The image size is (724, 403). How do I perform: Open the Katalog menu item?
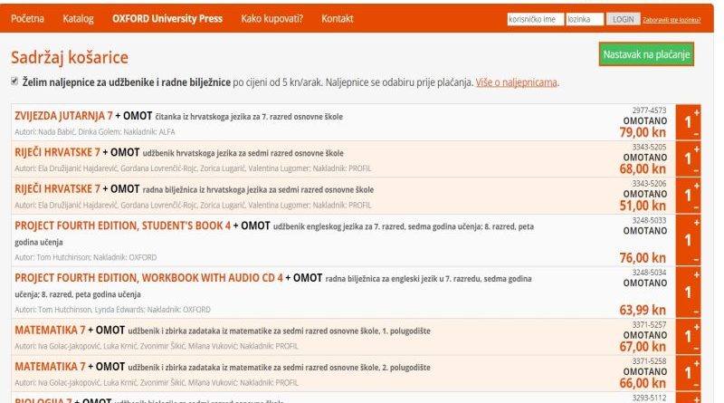[78, 18]
